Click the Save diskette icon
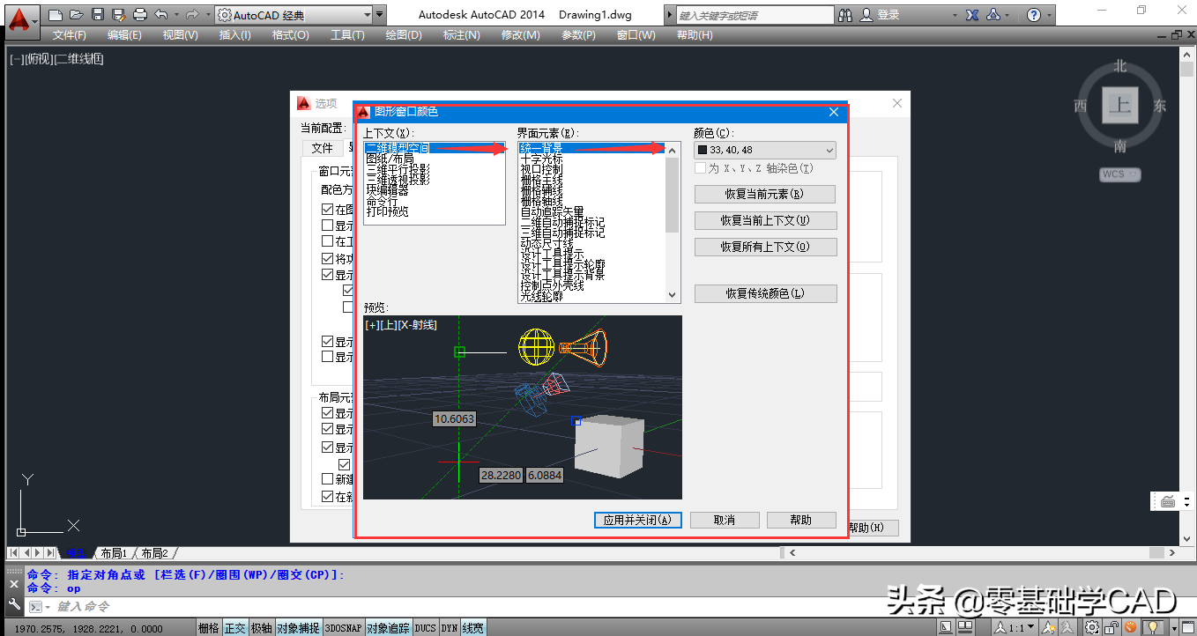1197x636 pixels. (x=98, y=15)
